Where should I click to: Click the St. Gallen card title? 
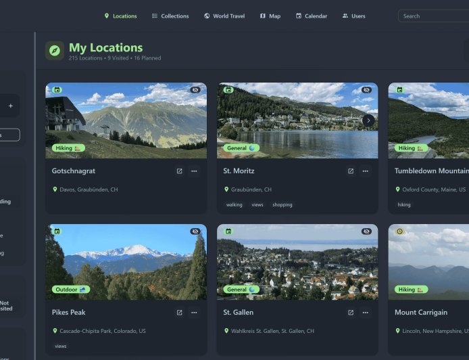point(239,313)
